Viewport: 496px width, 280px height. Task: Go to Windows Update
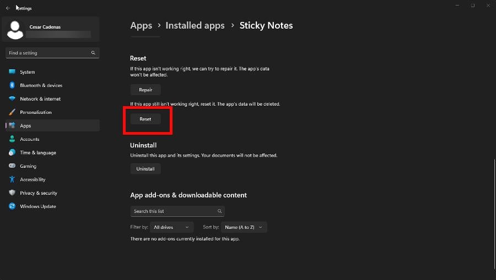coord(52,206)
